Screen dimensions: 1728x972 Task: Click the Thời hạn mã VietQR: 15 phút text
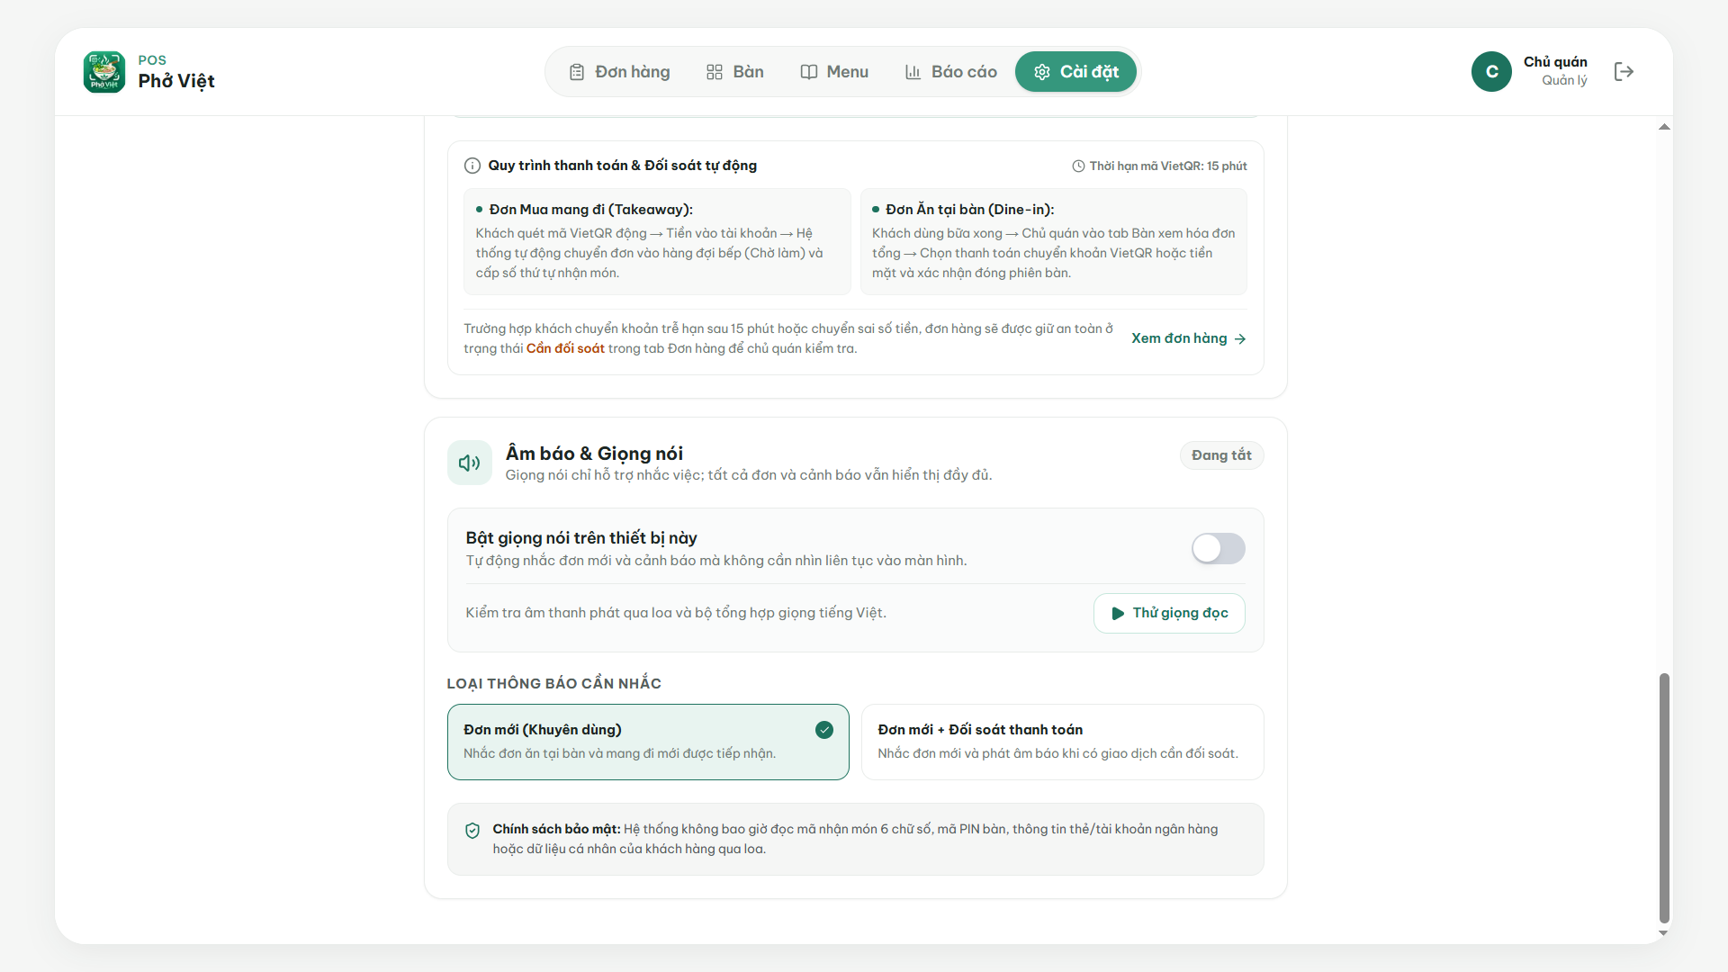[1168, 166]
